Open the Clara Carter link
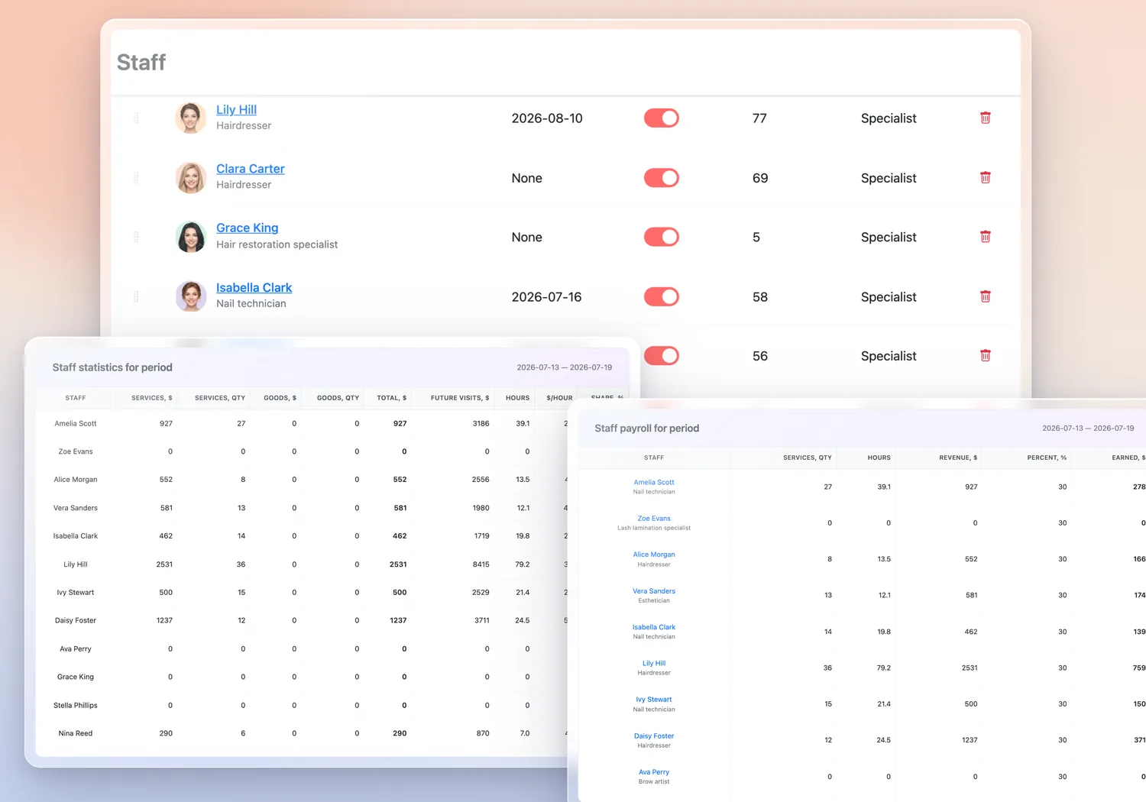Viewport: 1146px width, 802px height. pyautogui.click(x=250, y=169)
